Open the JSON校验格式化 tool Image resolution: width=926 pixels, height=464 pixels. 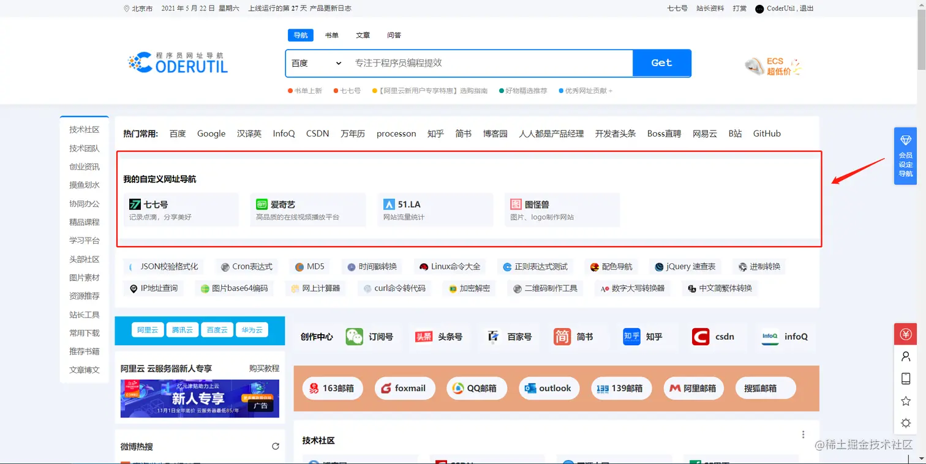[x=164, y=267]
